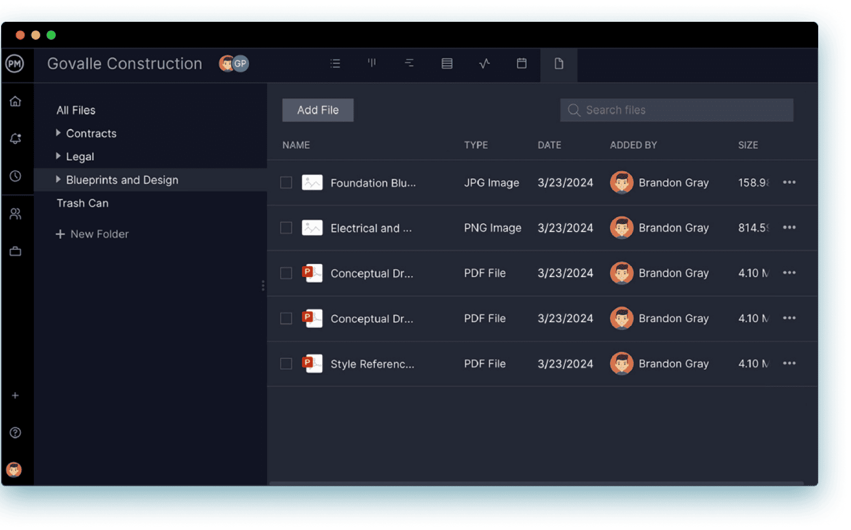The height and width of the screenshot is (530, 851).
Task: Open the Trash Can folder
Action: pos(82,203)
